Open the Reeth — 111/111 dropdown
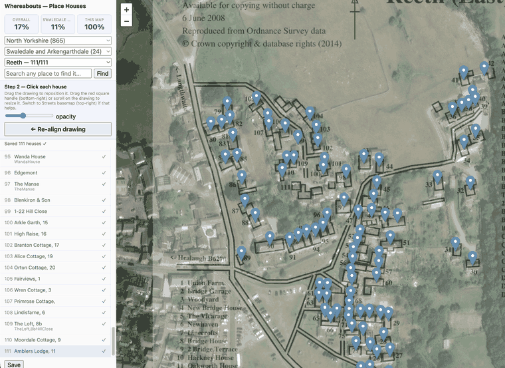 pyautogui.click(x=58, y=63)
